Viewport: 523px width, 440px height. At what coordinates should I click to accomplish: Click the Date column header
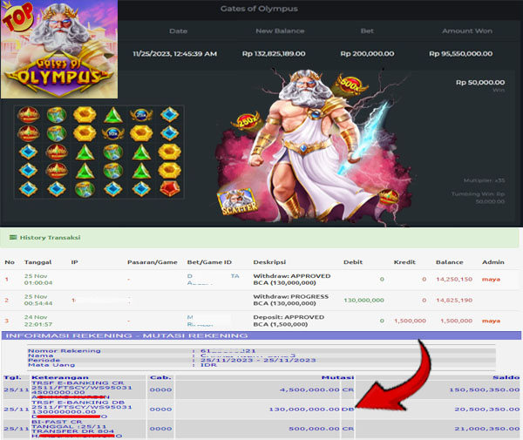click(x=178, y=31)
